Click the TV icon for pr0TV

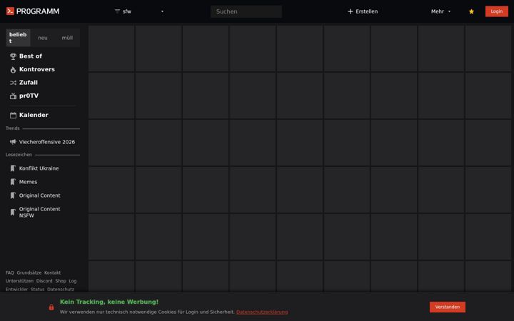coord(13,96)
